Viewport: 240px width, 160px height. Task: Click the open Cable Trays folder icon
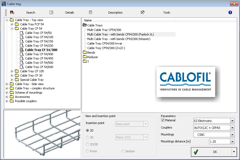click(85, 25)
